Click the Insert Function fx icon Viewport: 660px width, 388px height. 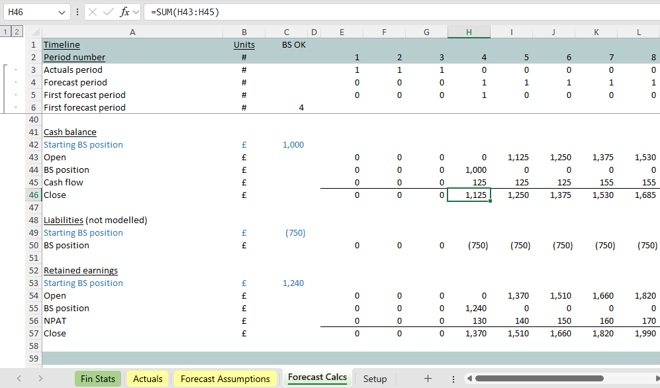pos(124,12)
